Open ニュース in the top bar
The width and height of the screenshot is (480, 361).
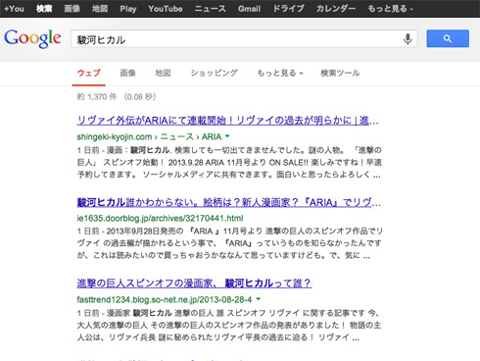click(210, 9)
